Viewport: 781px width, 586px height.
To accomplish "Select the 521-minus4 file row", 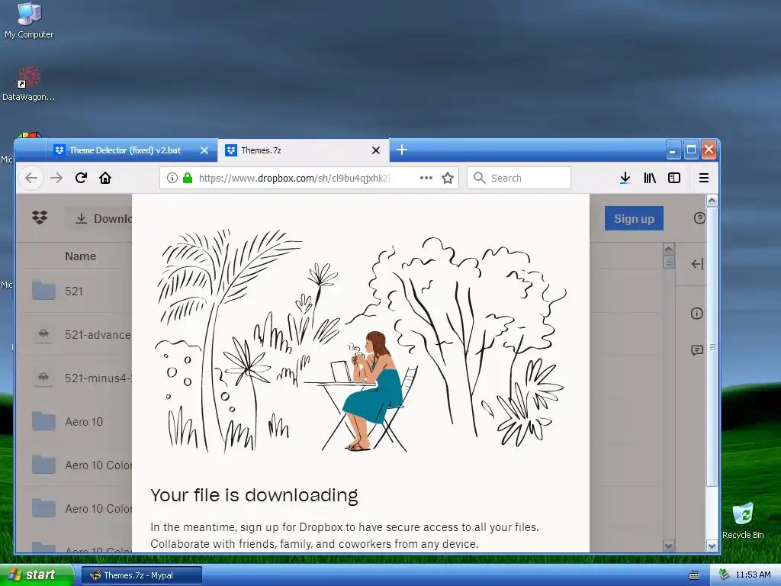I will (78, 378).
